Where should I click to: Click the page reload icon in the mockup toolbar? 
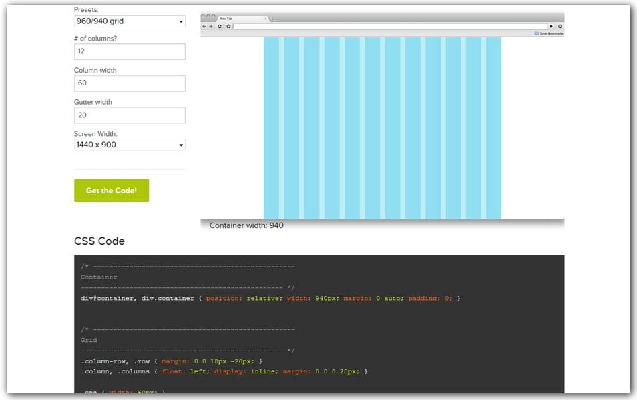coord(219,26)
